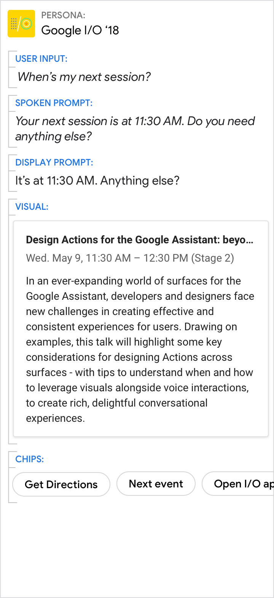Open the Design Actions session card title
Image resolution: width=274 pixels, height=598 pixels.
point(139,240)
